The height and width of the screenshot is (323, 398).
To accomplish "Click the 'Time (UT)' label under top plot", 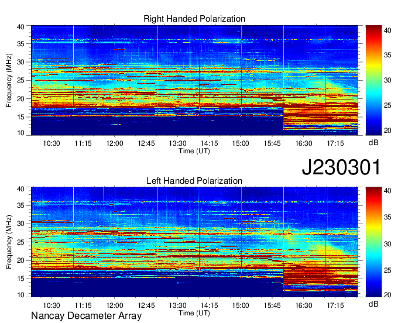I will [x=194, y=151].
